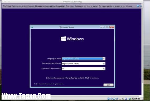This screenshot has width=150, height=101.
Task: Click the shared folders icon in status bar
Action: [x=120, y=99]
